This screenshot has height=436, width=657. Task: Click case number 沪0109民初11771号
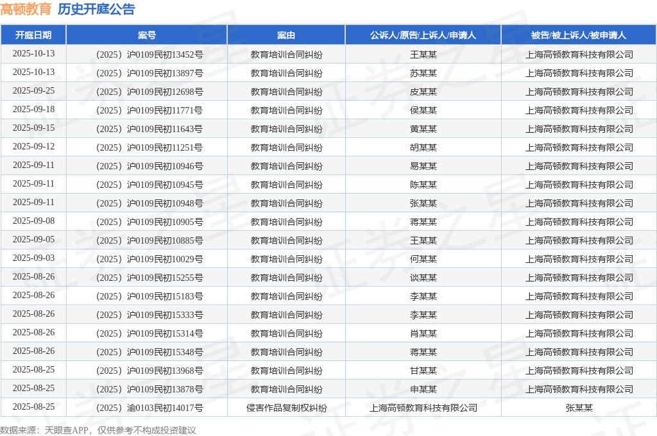pos(165,110)
